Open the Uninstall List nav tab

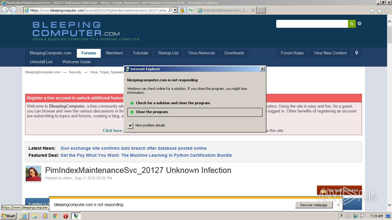(x=41, y=62)
